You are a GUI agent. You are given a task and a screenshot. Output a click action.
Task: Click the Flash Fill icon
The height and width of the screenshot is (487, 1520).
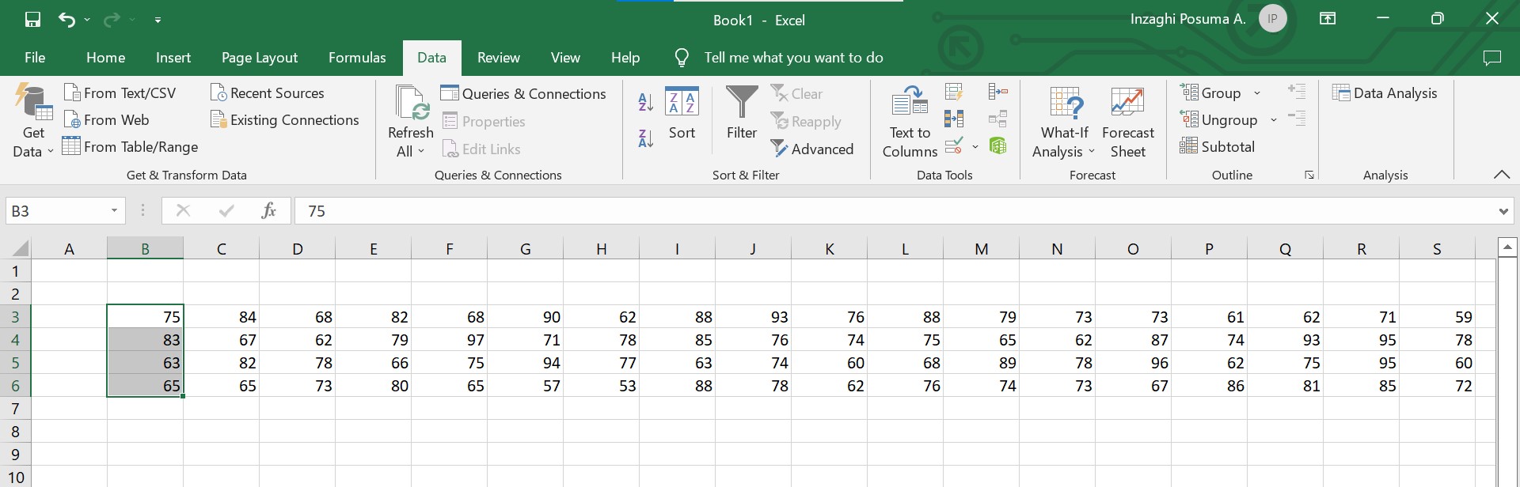tap(954, 92)
